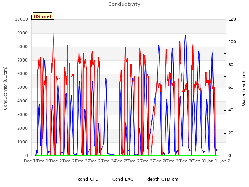Viewport: 249px width, 187px height.
Task: Click the blue depth_CTD_cm legend swatch
Action: click(x=142, y=180)
